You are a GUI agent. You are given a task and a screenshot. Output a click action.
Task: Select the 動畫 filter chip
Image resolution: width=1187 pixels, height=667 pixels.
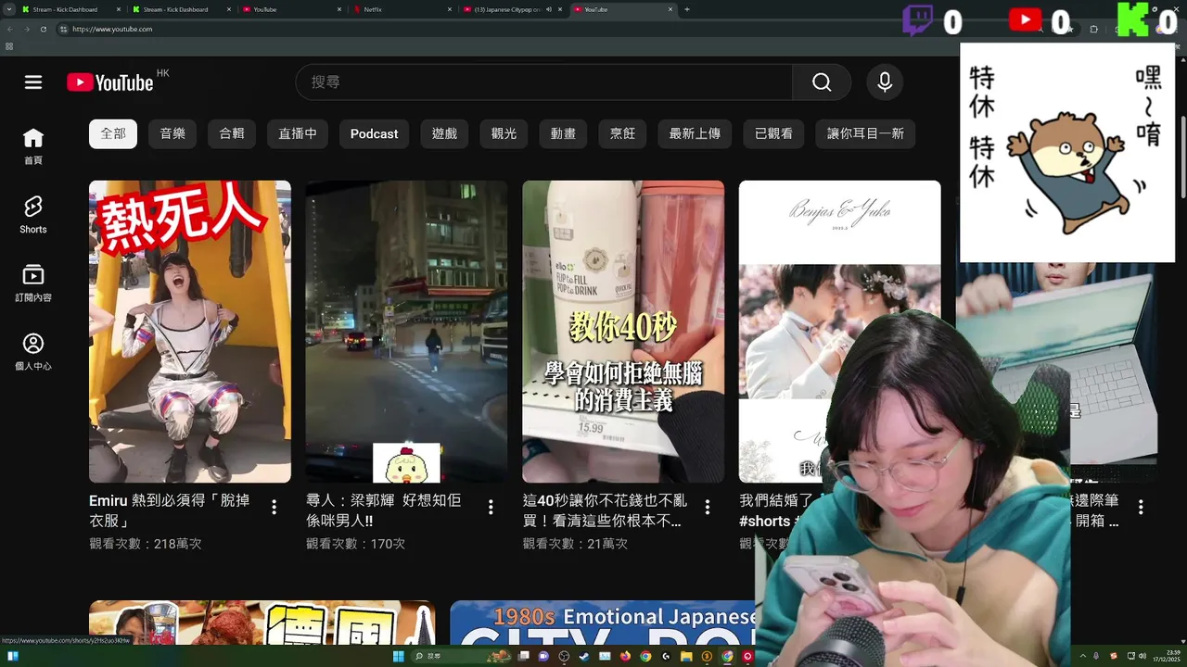[563, 133]
